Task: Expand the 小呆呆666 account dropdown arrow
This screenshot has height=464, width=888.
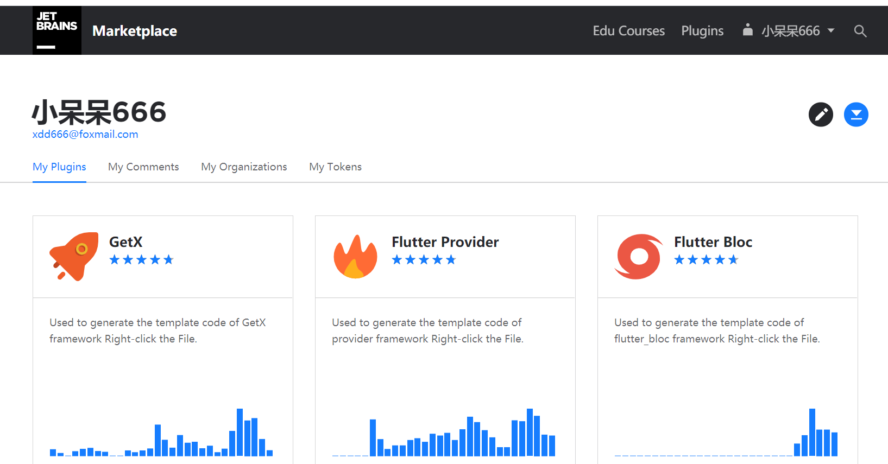Action: (831, 31)
